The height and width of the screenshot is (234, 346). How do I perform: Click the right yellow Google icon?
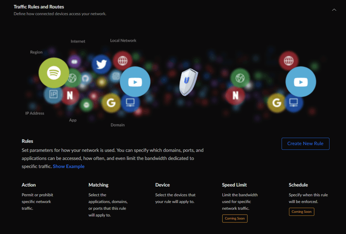[x=277, y=103]
